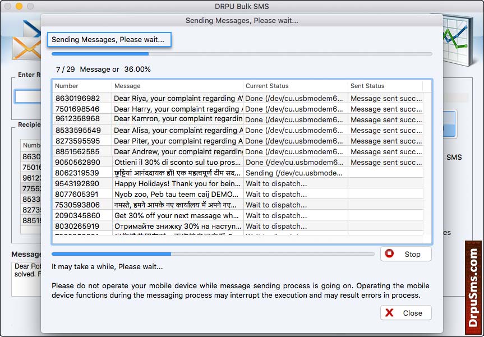Select the row with number 8630196982
This screenshot has height=337, width=484.
(x=238, y=99)
